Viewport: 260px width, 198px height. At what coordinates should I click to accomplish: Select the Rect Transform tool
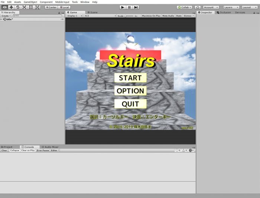tap(31, 7)
